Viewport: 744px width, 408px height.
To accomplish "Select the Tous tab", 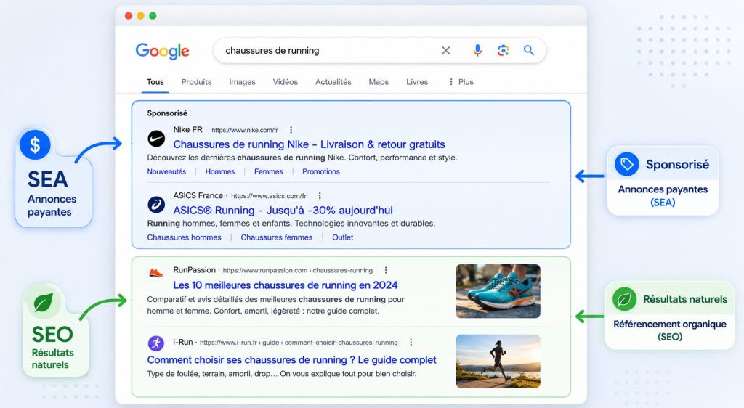I will 155,82.
